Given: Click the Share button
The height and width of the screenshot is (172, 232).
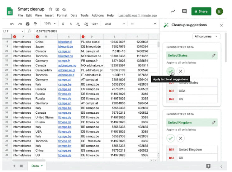Looking at the screenshot, I should point(201,11).
